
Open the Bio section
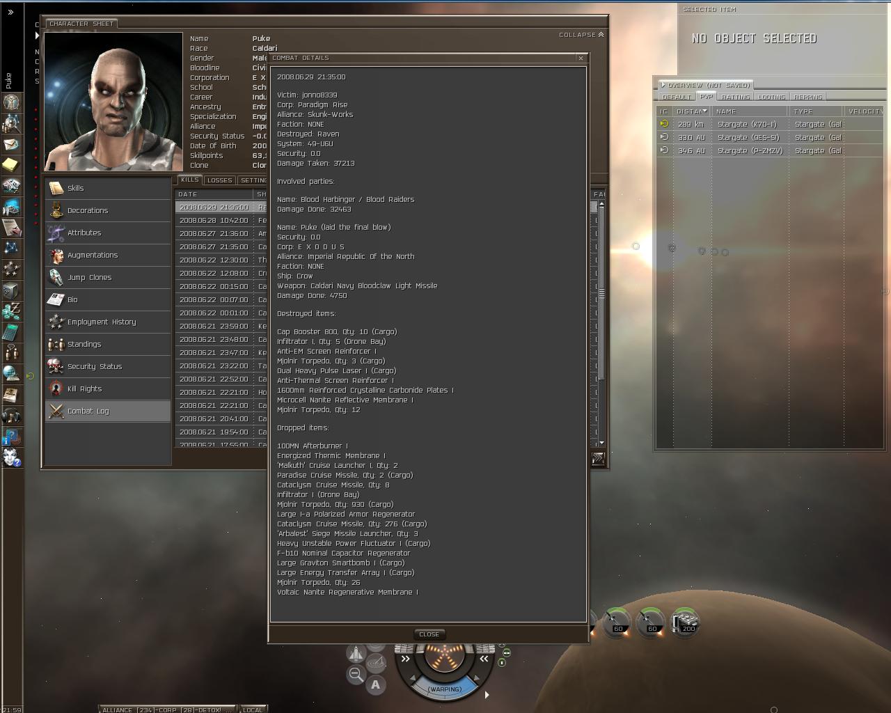(108, 299)
